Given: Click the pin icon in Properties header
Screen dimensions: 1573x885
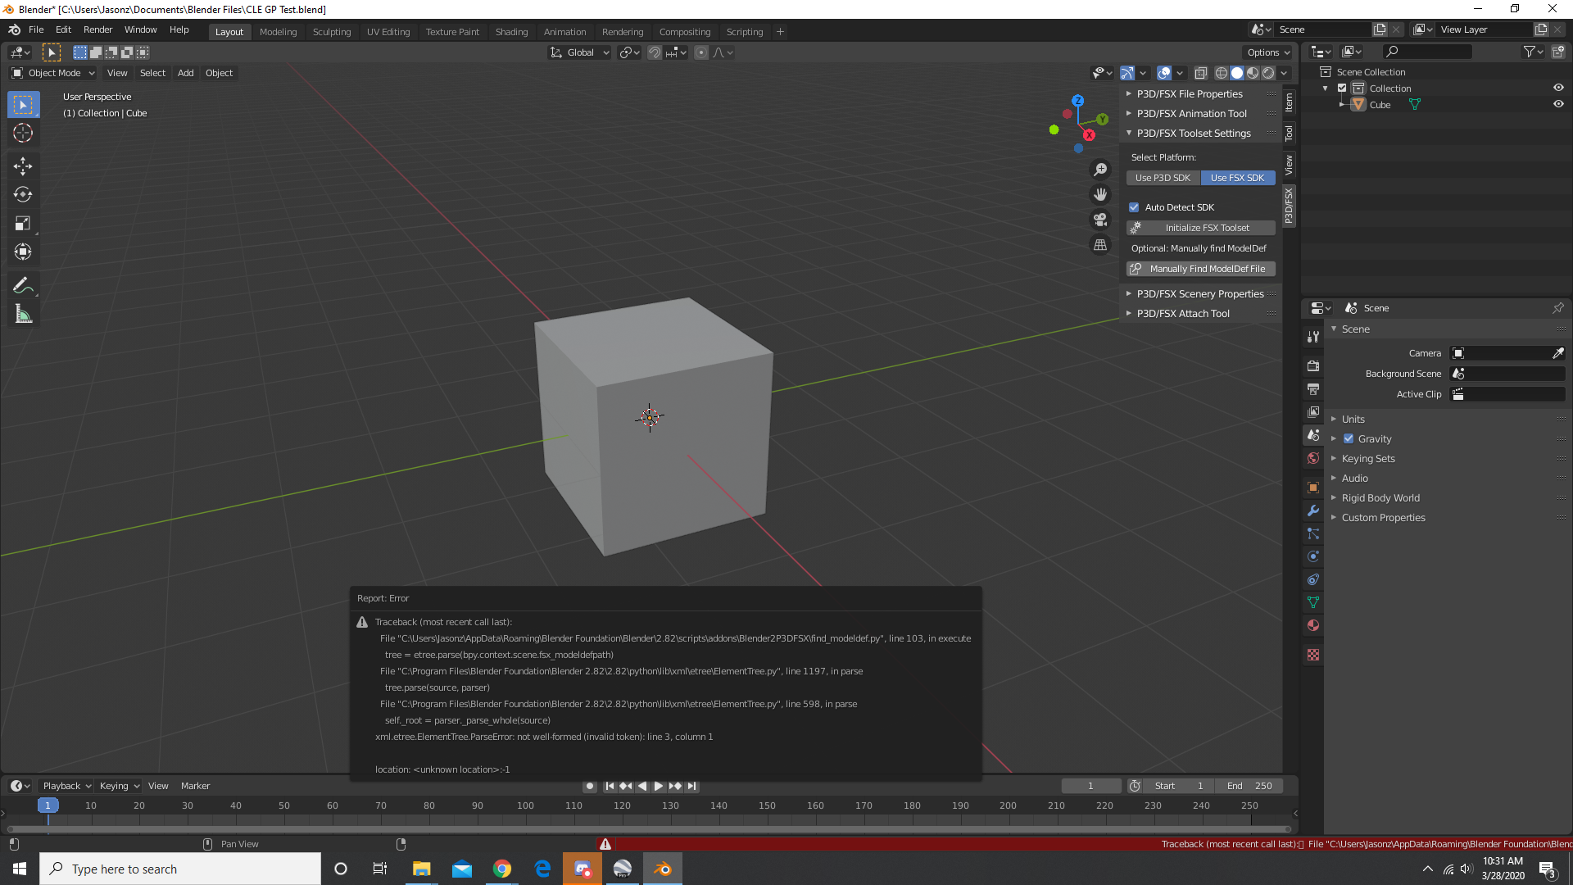Looking at the screenshot, I should pyautogui.click(x=1558, y=308).
